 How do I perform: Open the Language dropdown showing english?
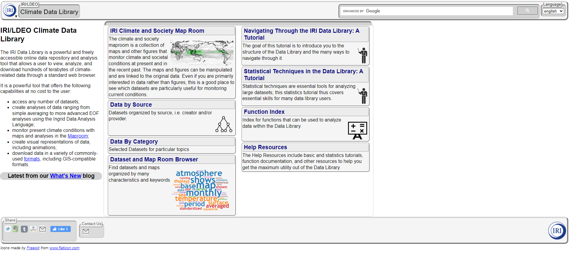click(x=553, y=11)
